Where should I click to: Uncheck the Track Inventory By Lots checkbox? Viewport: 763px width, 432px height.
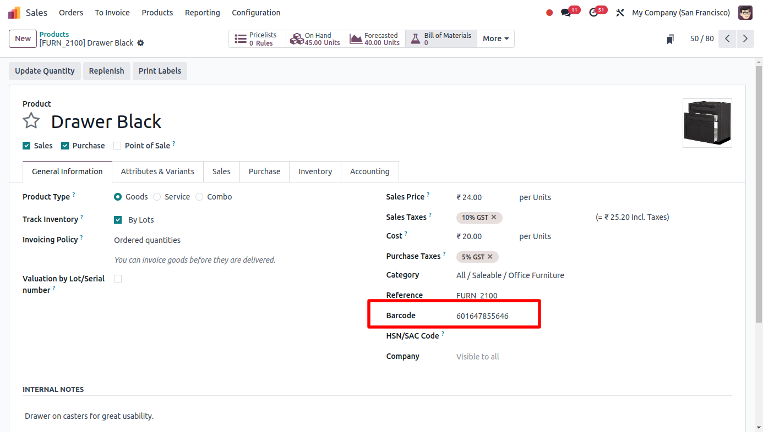coord(117,219)
